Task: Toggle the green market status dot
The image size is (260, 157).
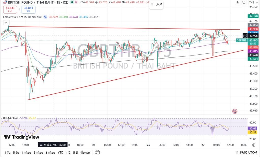Action: click(72, 2)
